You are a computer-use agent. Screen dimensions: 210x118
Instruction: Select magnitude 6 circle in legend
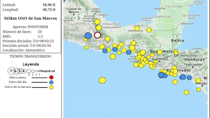tap(15, 71)
